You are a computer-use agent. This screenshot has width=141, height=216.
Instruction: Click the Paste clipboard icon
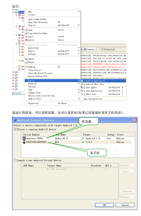pos(27,37)
